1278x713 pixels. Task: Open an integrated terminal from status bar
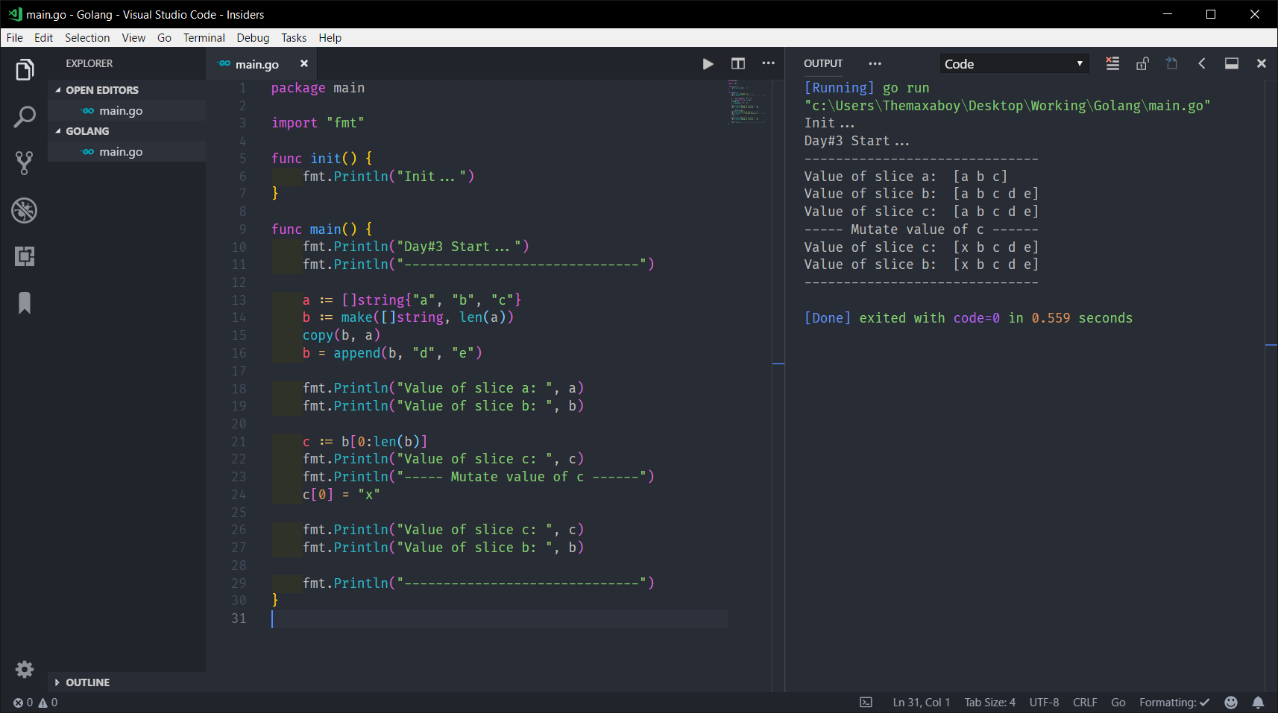click(x=866, y=702)
